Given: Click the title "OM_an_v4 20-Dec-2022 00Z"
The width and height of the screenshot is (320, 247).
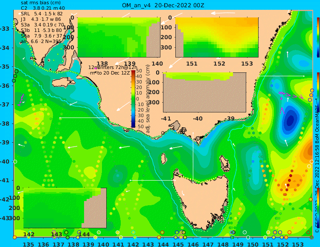Looking at the screenshot, I should [x=163, y=5].
